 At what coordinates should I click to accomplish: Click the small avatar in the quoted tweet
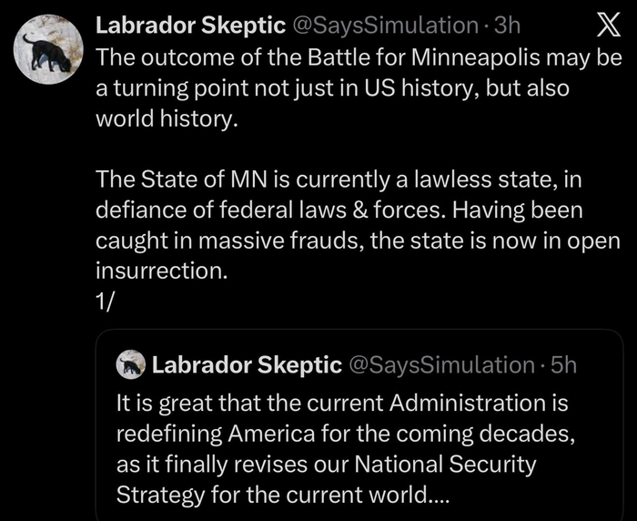pos(131,365)
